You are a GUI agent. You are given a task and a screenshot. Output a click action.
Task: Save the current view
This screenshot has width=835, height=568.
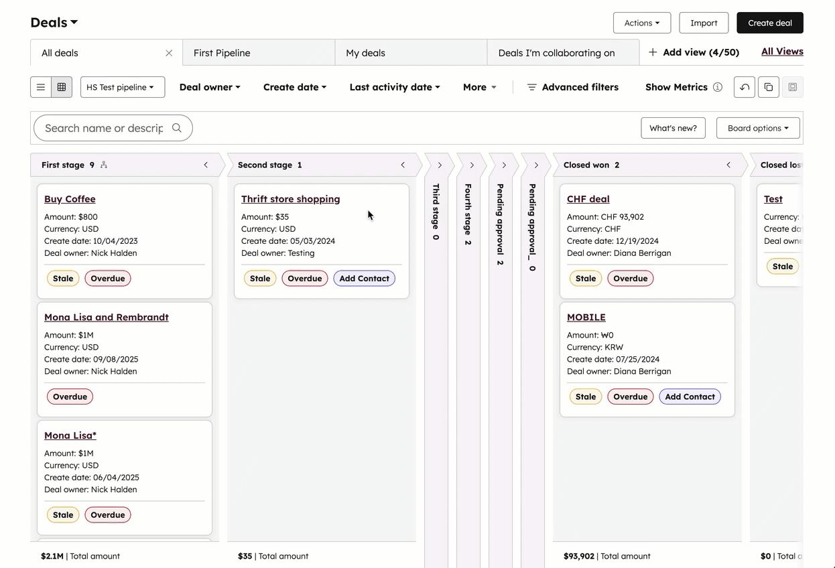point(793,87)
